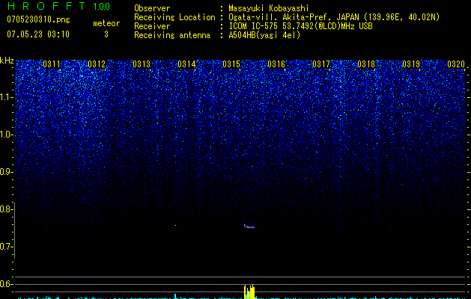Click the meteor count value 3
This screenshot has width=471, height=299.
point(106,34)
